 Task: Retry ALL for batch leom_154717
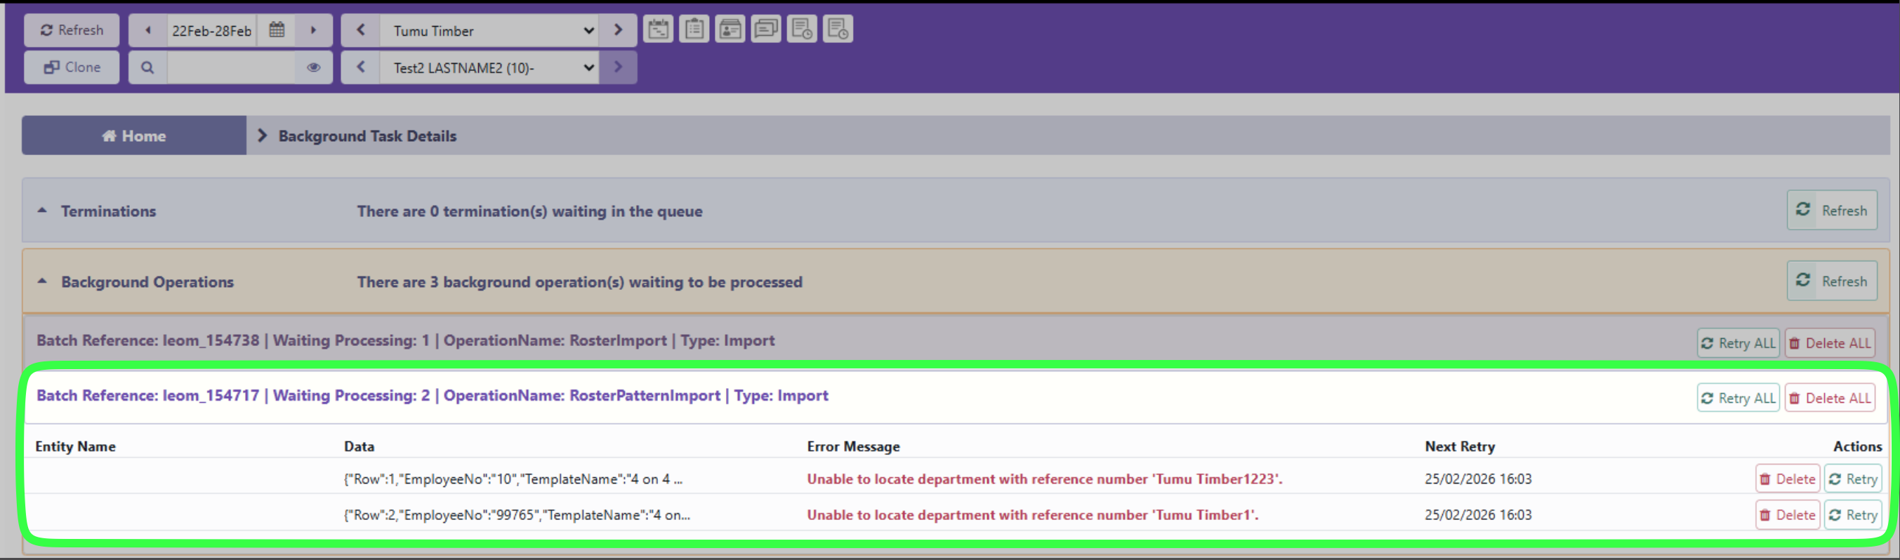coord(1738,398)
